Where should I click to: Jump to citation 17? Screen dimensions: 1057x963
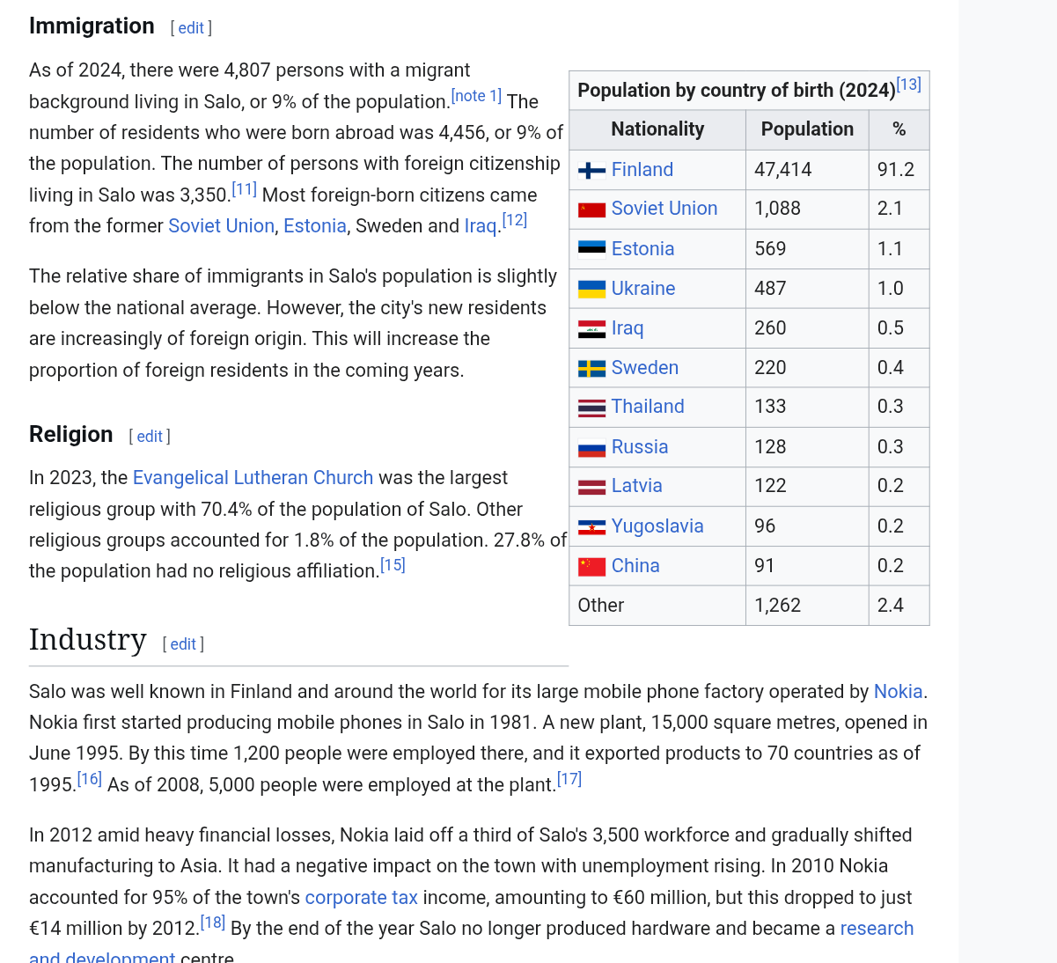click(569, 779)
